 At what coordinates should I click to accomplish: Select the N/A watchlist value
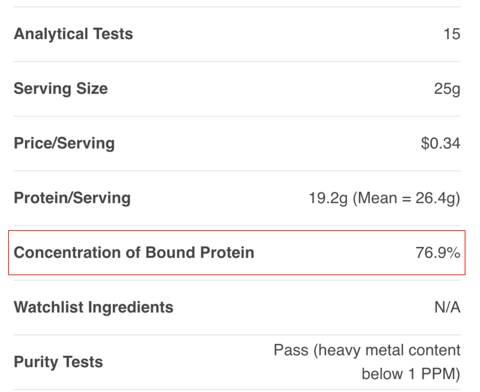coord(447,307)
